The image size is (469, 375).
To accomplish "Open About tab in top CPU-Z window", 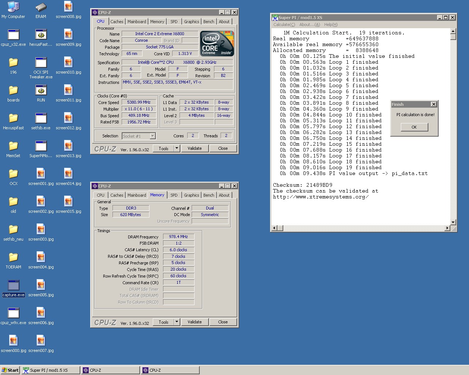I will point(224,22).
